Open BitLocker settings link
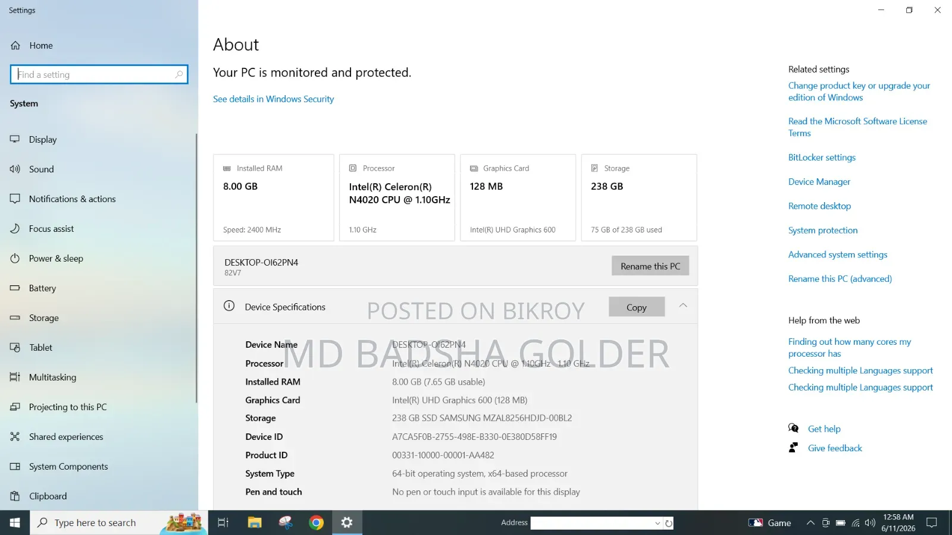The height and width of the screenshot is (535, 952). [822, 158]
